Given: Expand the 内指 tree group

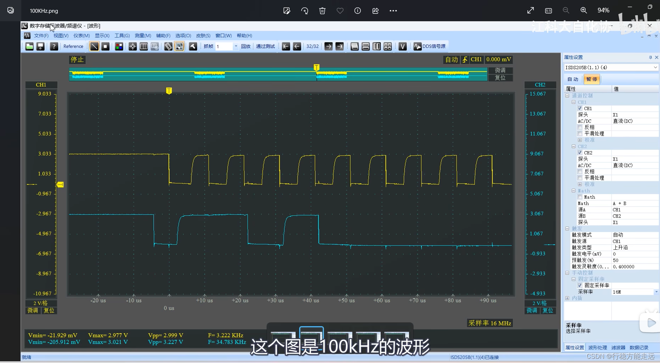Looking at the screenshot, I should click(567, 298).
